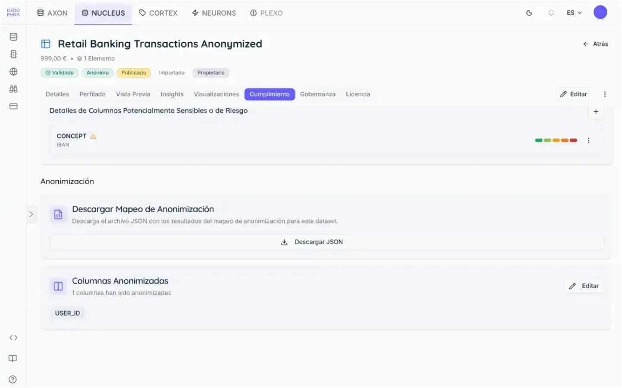Go to NUCLEUS section

[103, 13]
